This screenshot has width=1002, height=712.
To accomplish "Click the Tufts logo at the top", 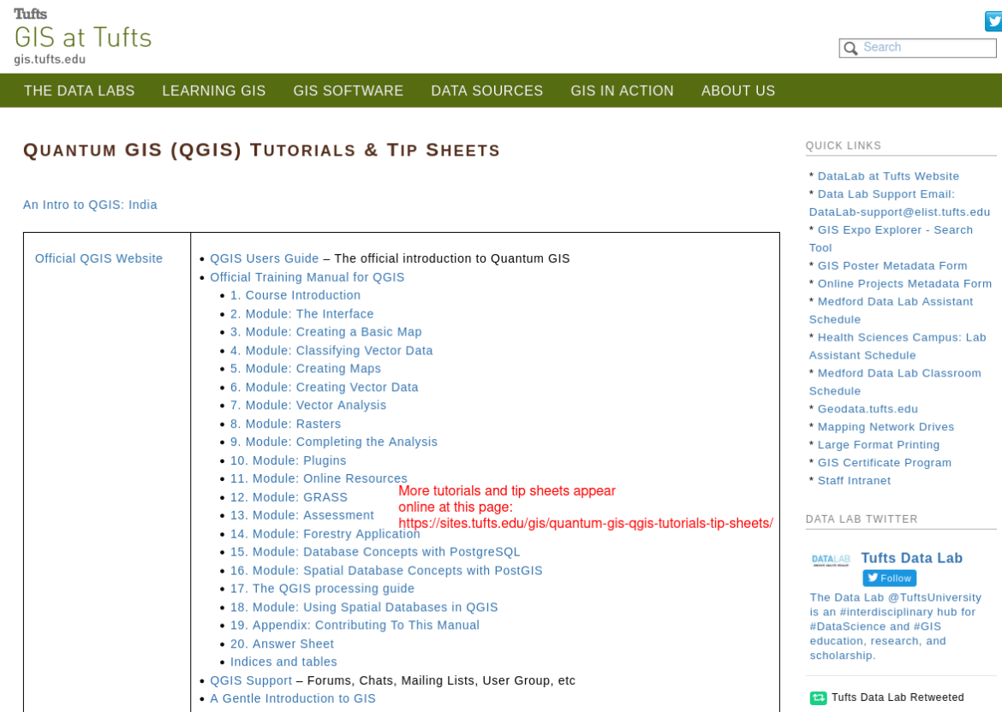I will pos(31,13).
